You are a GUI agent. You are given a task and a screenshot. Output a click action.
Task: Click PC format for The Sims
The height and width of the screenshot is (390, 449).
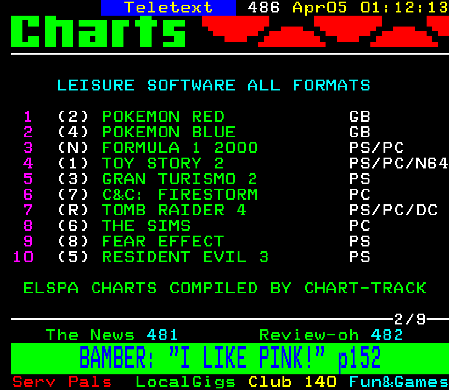tap(360, 226)
